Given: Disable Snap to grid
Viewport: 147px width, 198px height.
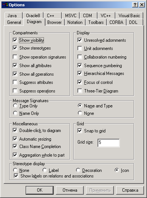Looking at the screenshot, I should coord(80,131).
